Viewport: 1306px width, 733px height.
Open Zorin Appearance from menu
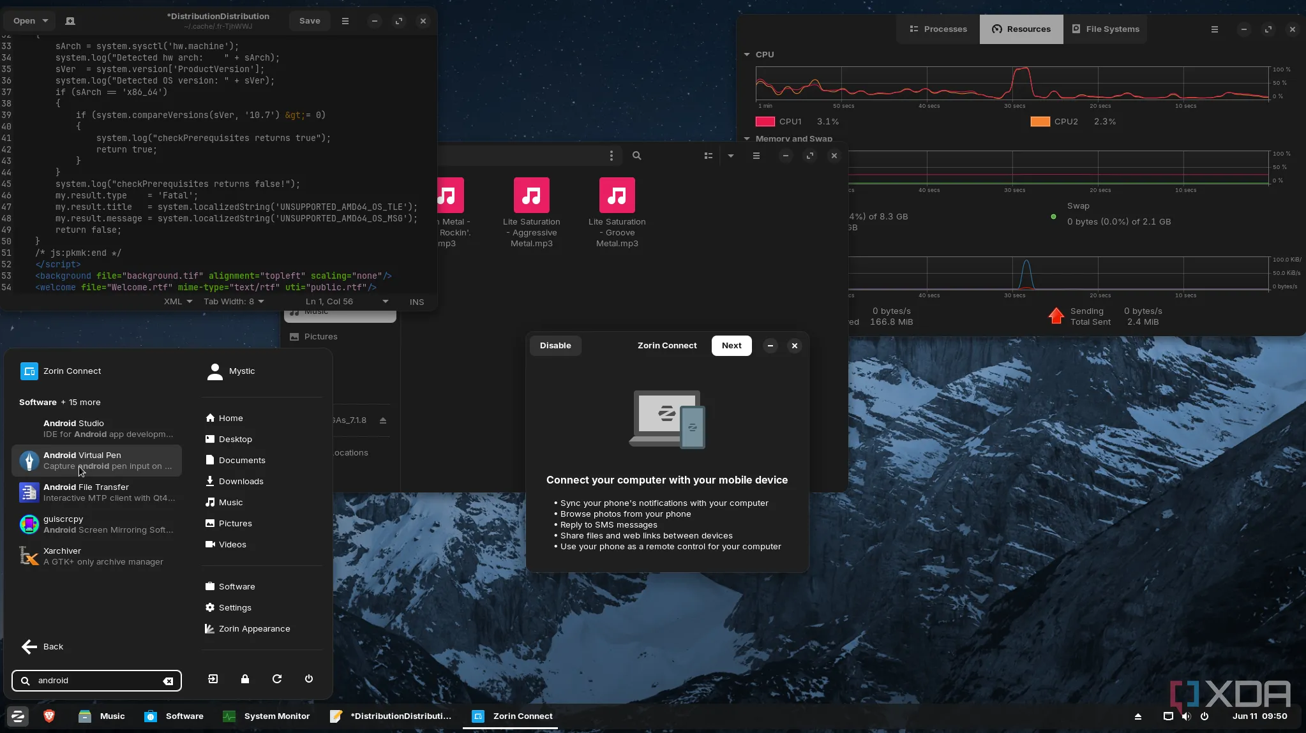[247, 629]
